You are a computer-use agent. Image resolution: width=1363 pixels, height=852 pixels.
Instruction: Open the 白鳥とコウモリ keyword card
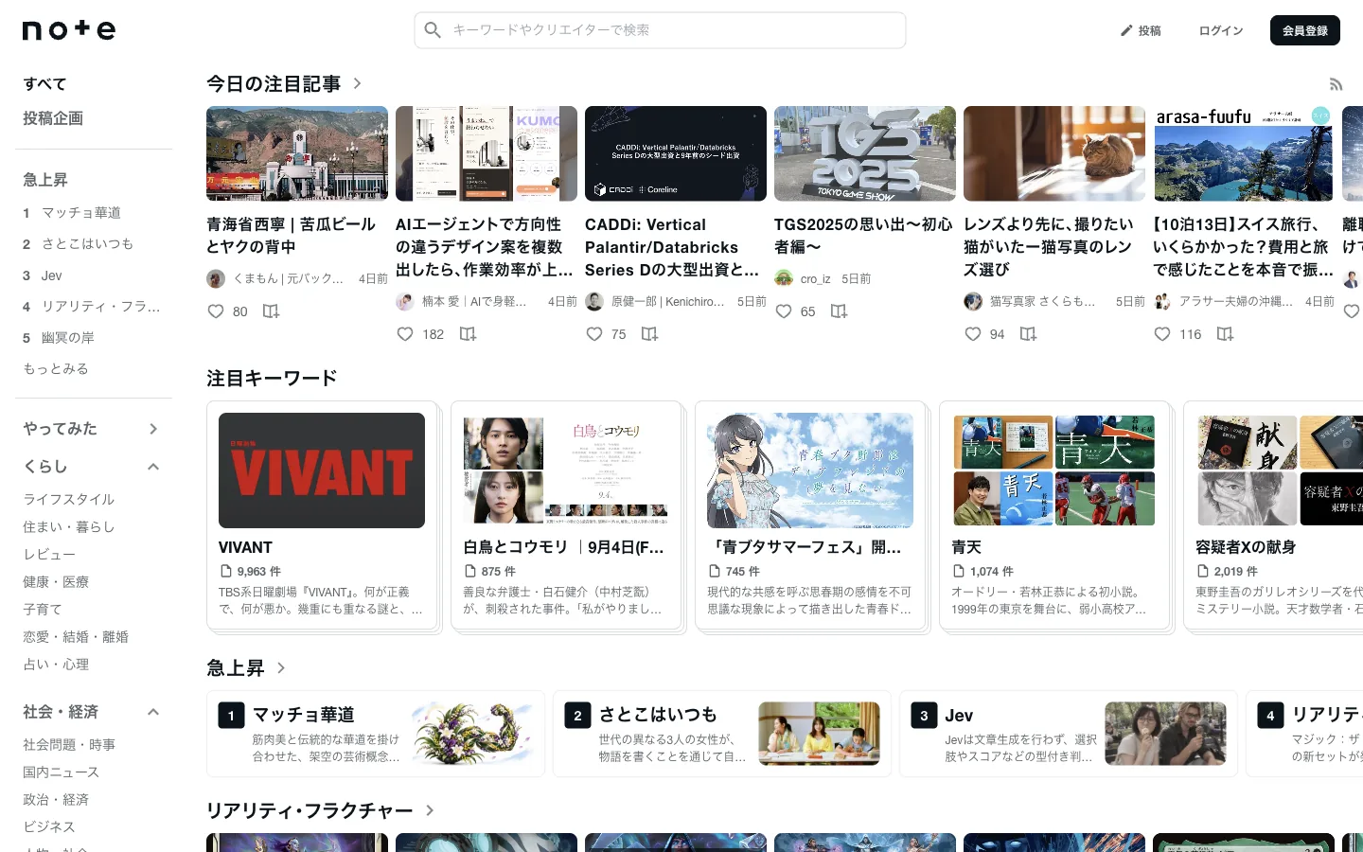tap(566, 516)
